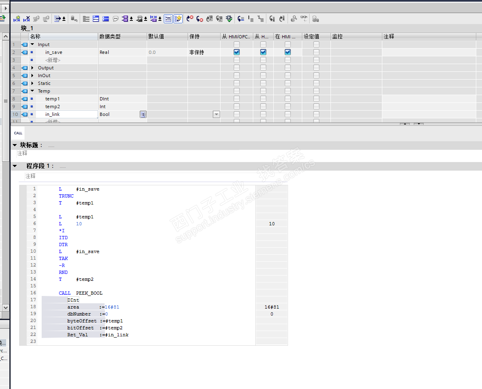Check visible in HMI box for temp2
Screen dimensions: 482x389
coord(288,106)
